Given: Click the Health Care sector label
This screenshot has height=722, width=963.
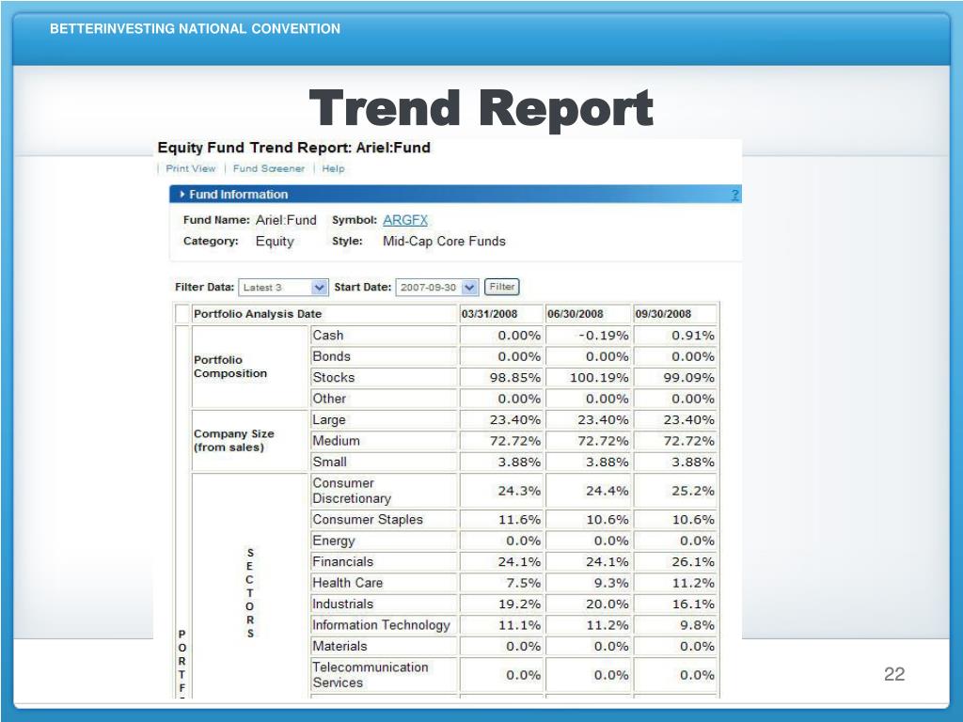Looking at the screenshot, I should 348,583.
